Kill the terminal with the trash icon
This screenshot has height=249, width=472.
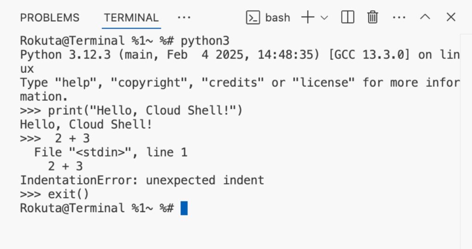(372, 17)
